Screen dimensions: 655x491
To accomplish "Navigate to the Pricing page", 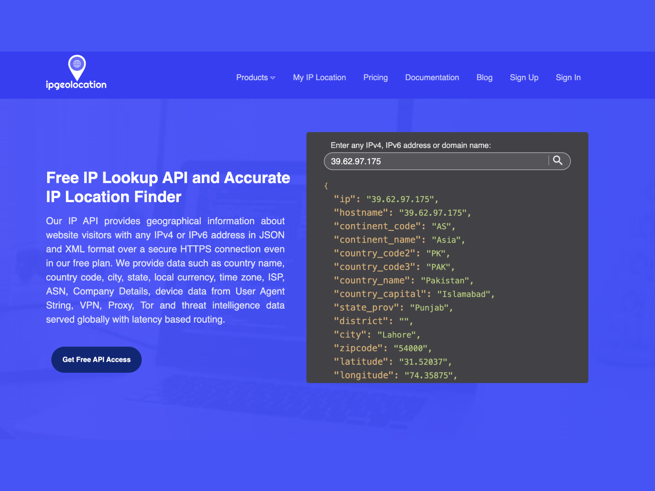I will (x=375, y=77).
